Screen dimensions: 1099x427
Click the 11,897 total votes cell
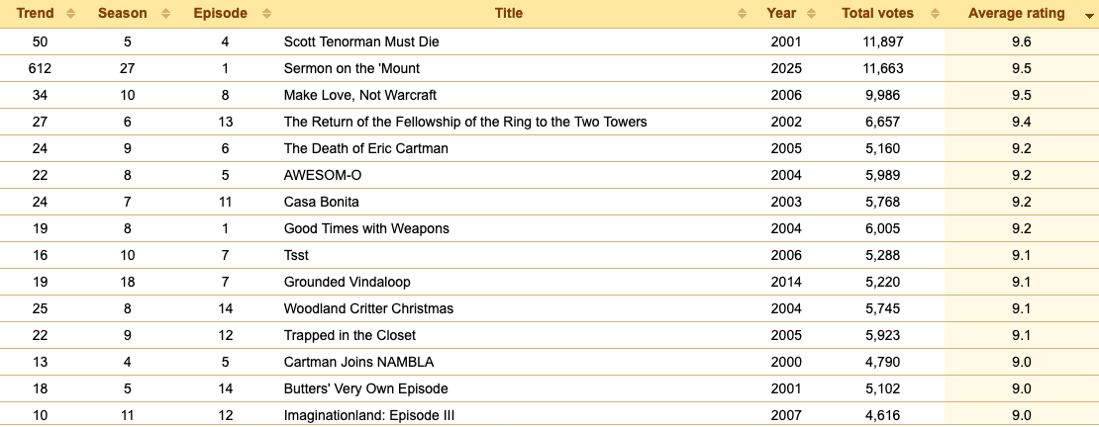pyautogui.click(x=883, y=42)
